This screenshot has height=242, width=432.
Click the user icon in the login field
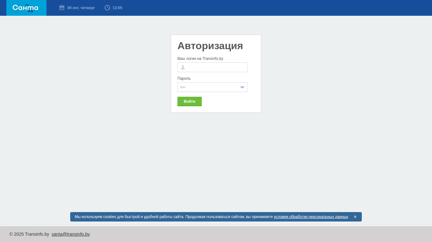point(183,67)
